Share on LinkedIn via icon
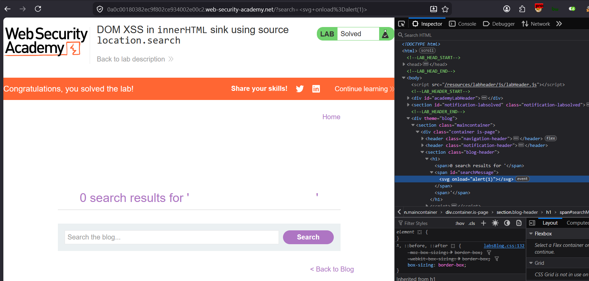589x281 pixels. coord(316,89)
